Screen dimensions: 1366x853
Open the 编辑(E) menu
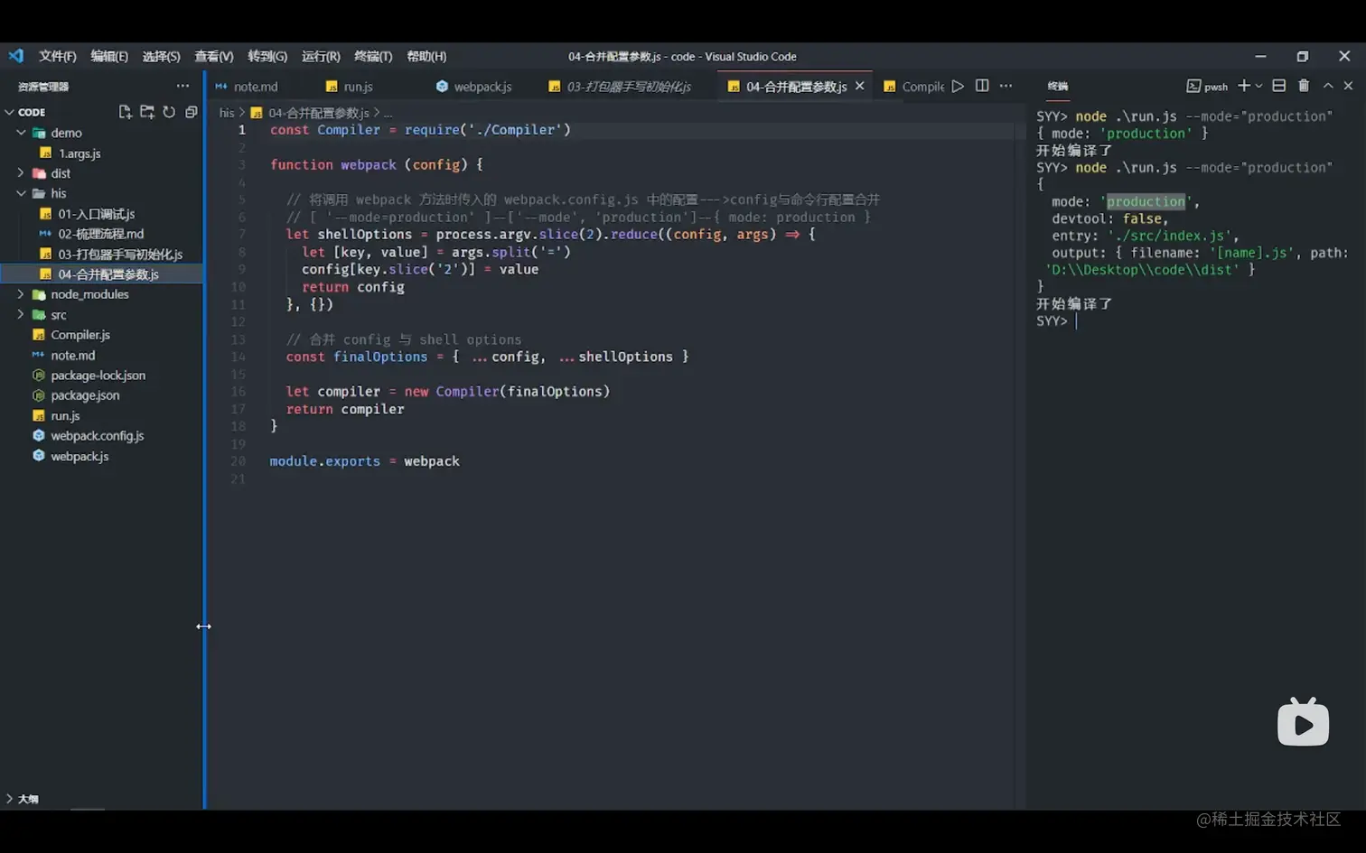click(109, 56)
